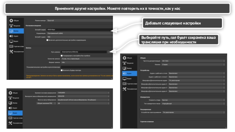Open Аудио speaker icon in Video settings window
This screenshot has width=235, height=132.
pos(10,108)
